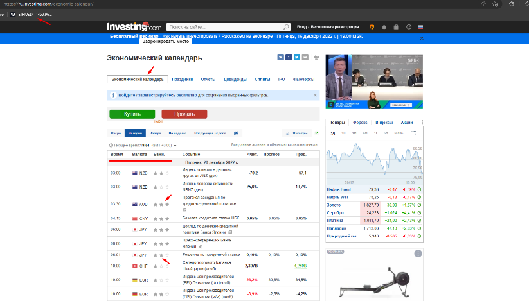Open the notifications bell icon

(384, 27)
